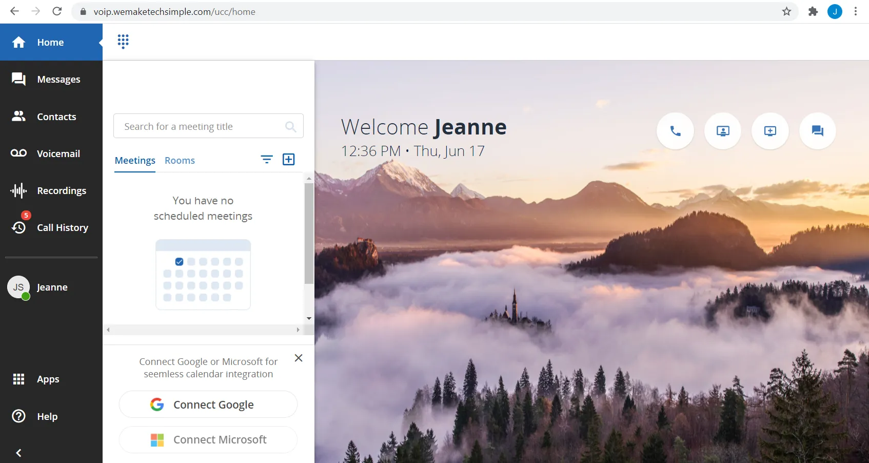Screen dimensions: 869x463
Task: Dismiss the calendar integration prompt
Action: [299, 358]
